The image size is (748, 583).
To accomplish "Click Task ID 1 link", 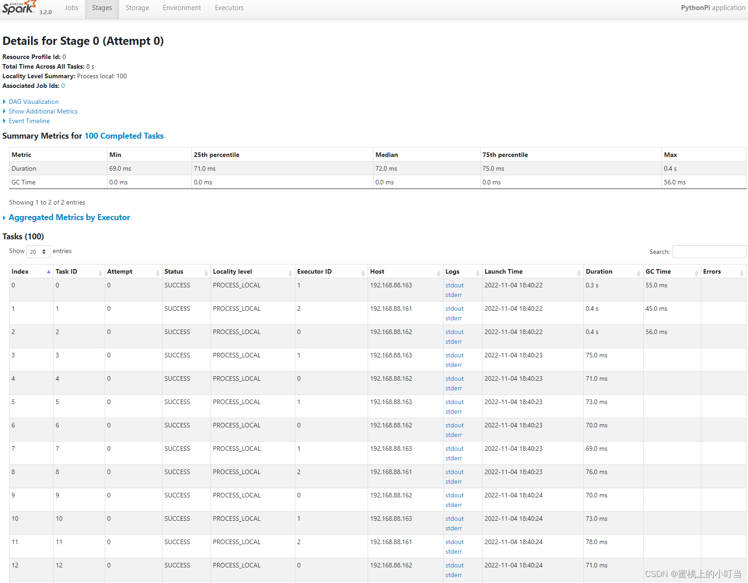I will [57, 308].
